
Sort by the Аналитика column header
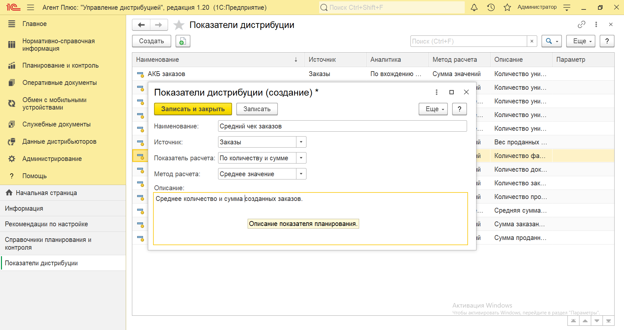pos(397,59)
